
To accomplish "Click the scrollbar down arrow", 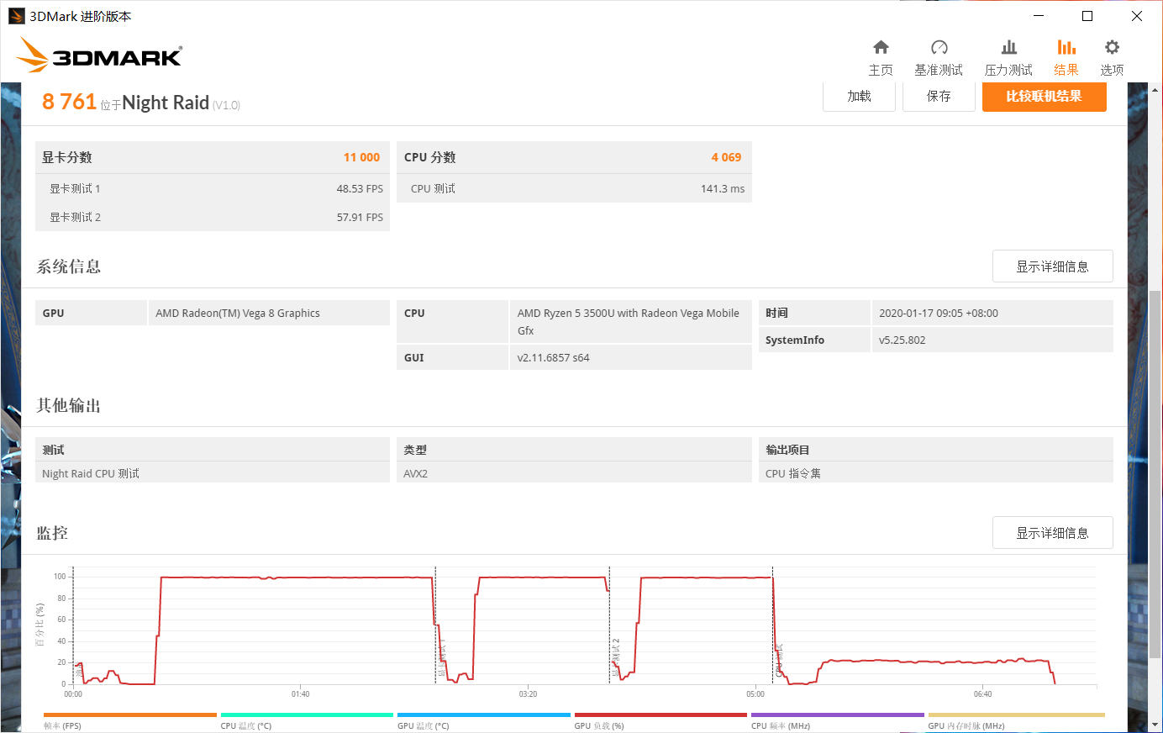I will [x=1155, y=725].
